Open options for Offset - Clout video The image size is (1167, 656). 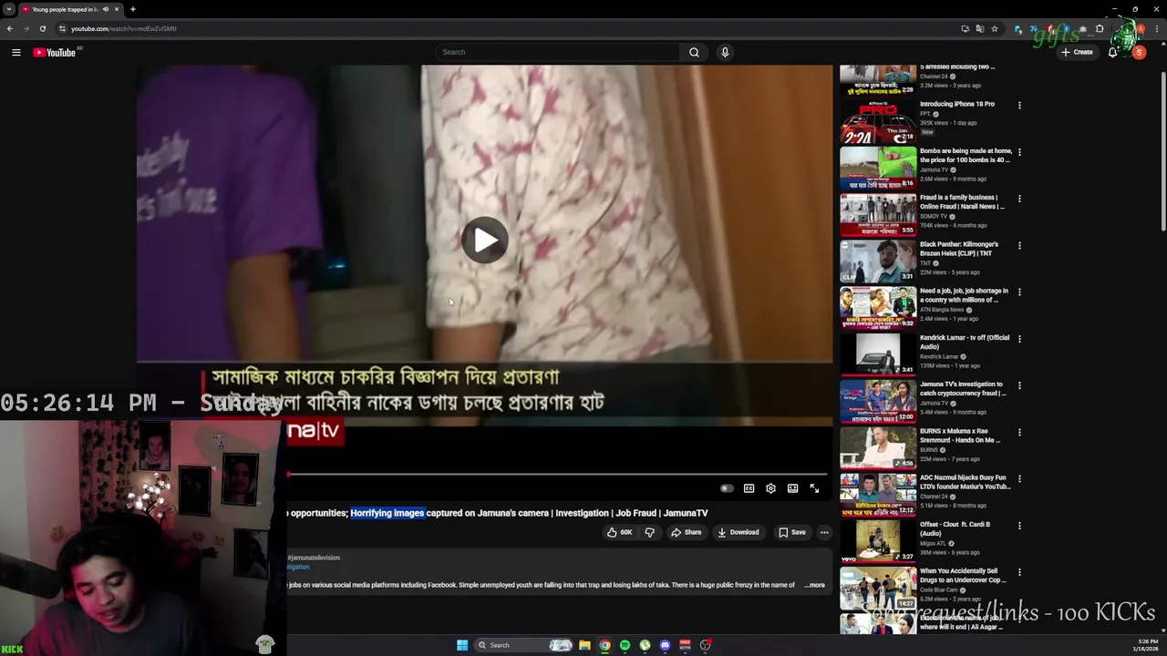[x=1019, y=525]
